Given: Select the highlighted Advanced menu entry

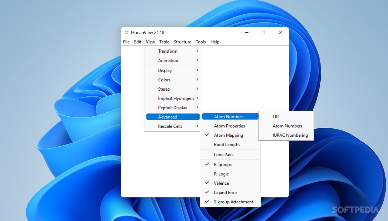Looking at the screenshot, I should 173,117.
